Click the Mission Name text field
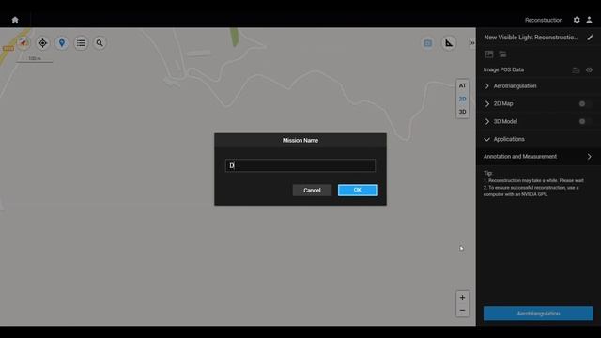601x338 pixels. (x=300, y=165)
